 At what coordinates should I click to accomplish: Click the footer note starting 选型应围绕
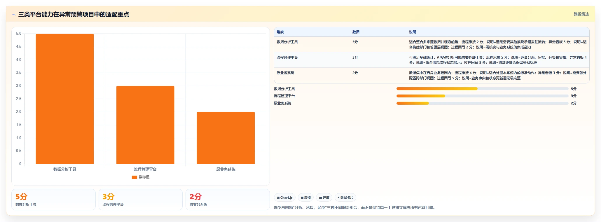click(x=355, y=208)
